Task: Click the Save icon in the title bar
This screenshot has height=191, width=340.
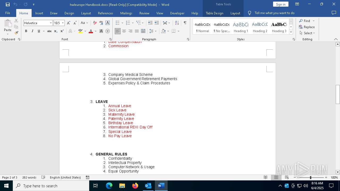Action: point(8,5)
